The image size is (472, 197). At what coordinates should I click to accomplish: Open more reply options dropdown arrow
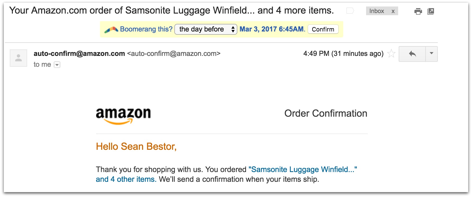coord(432,54)
